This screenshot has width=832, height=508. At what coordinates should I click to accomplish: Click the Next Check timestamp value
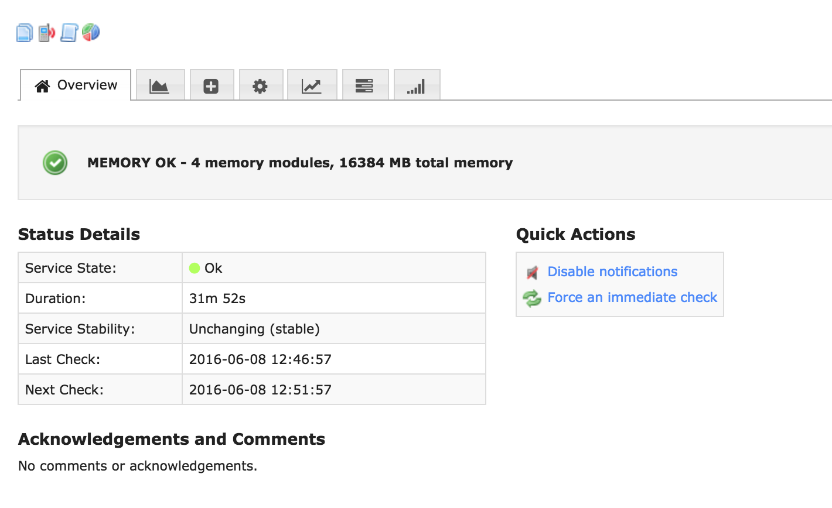(260, 390)
